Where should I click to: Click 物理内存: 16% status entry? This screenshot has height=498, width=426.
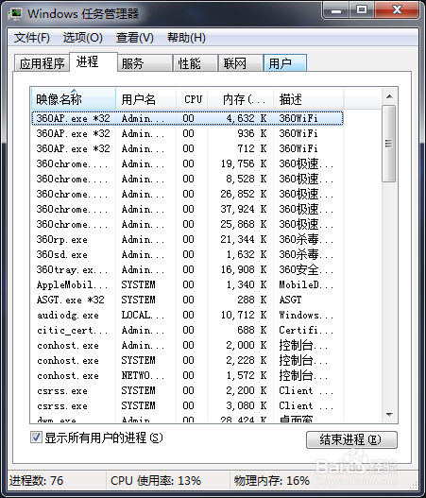tap(272, 481)
